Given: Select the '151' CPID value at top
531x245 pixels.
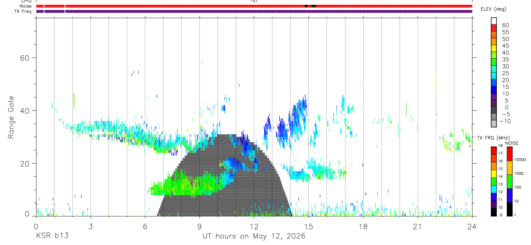Looking at the screenshot, I should (x=254, y=1).
